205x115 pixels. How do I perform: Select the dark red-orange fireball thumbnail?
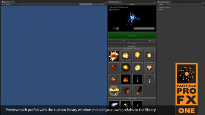(x=114, y=68)
